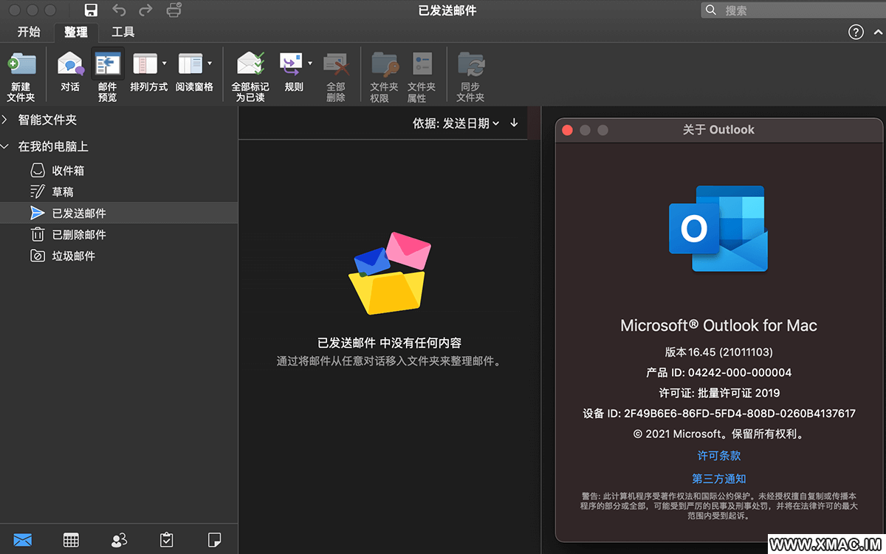Collapse the ribbon with the chevron
886x554 pixels.
876,32
